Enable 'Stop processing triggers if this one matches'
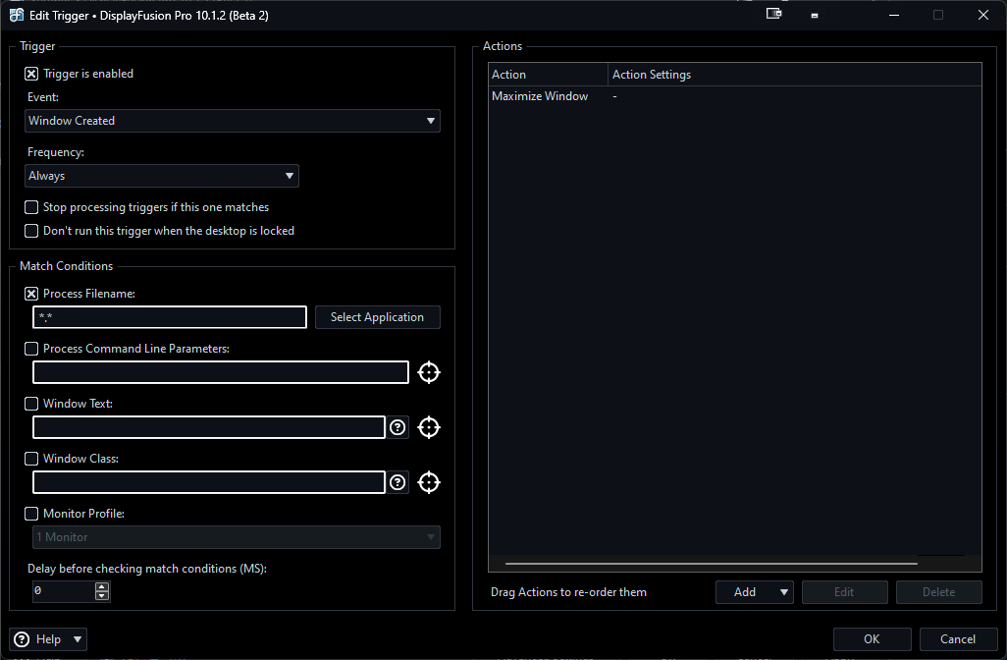The width and height of the screenshot is (1007, 660). pos(31,207)
